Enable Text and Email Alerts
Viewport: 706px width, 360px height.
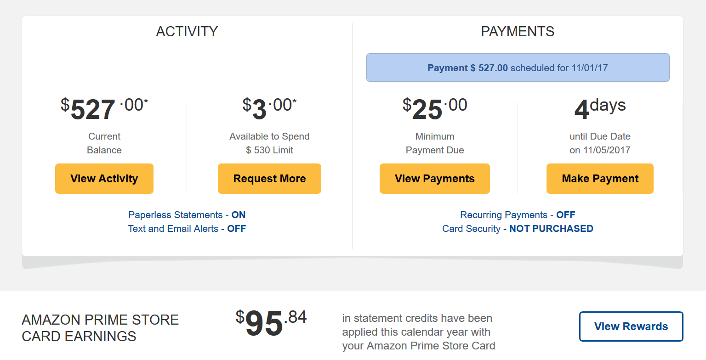(x=187, y=228)
